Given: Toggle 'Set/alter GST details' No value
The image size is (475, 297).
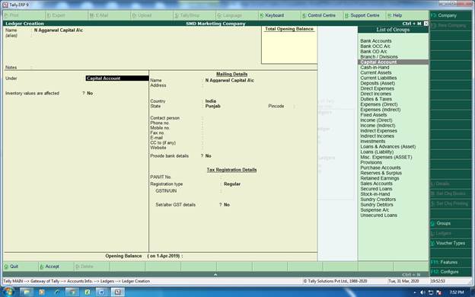Looking at the screenshot, I should point(227,205).
